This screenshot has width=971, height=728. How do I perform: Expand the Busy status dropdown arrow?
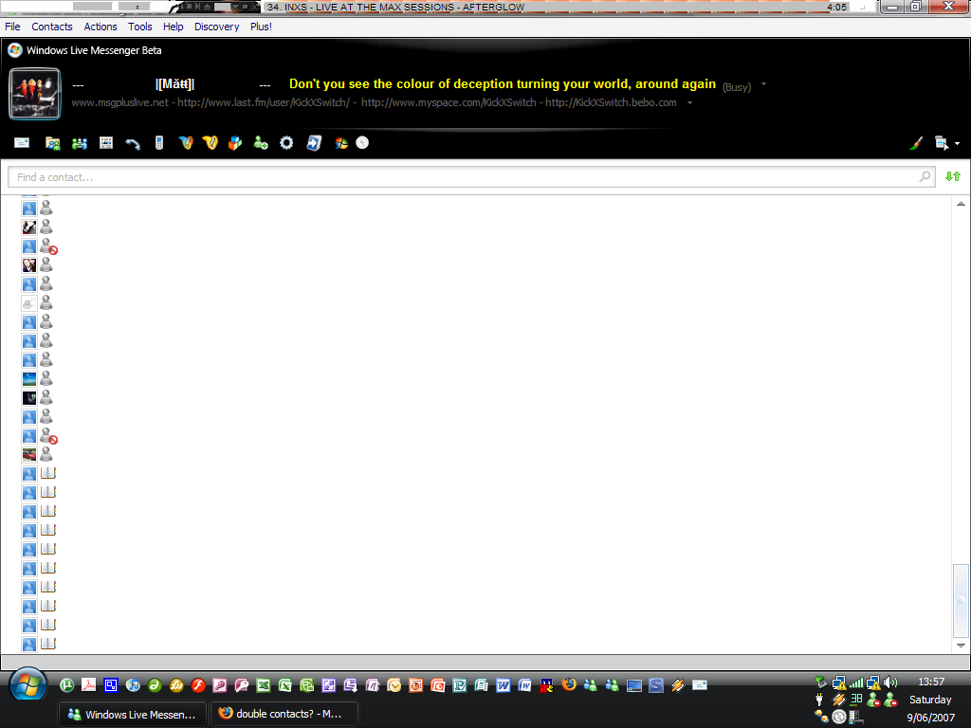tap(764, 84)
